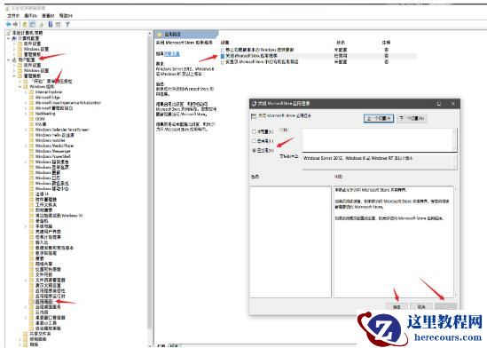Toggle the show/hide console tree toolbar icon
The height and width of the screenshot is (348, 487).
pos(32,24)
